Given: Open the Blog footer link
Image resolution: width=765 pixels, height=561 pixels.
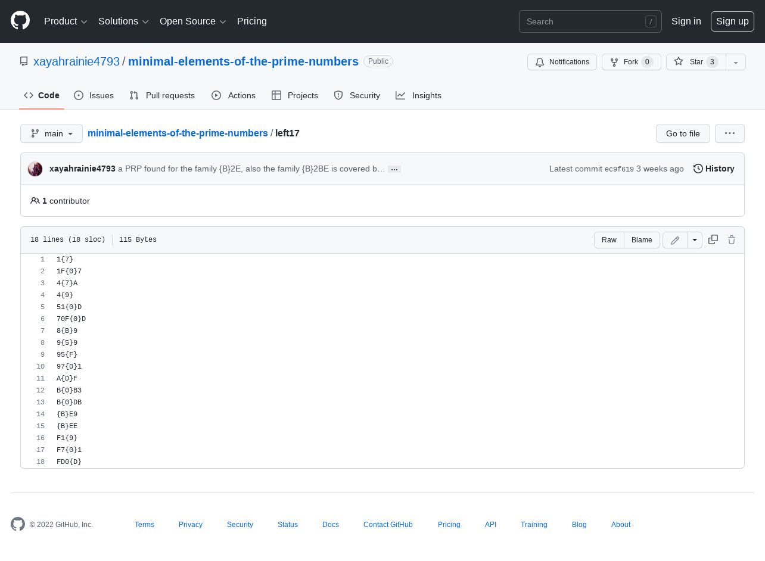Looking at the screenshot, I should pos(579,525).
